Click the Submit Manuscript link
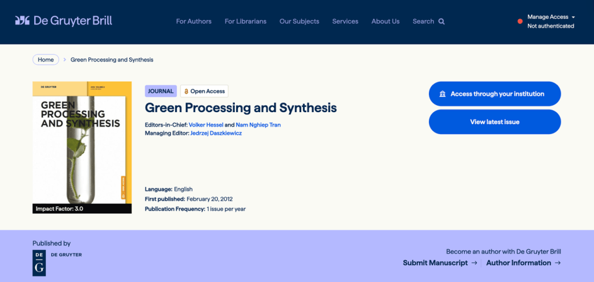 [x=435, y=263]
